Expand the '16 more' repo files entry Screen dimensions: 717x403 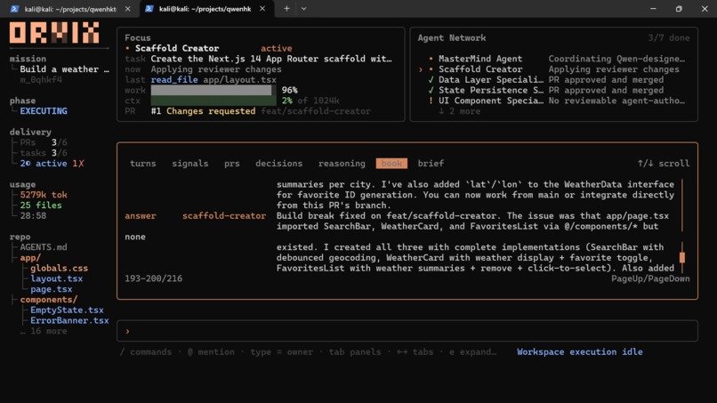44,331
